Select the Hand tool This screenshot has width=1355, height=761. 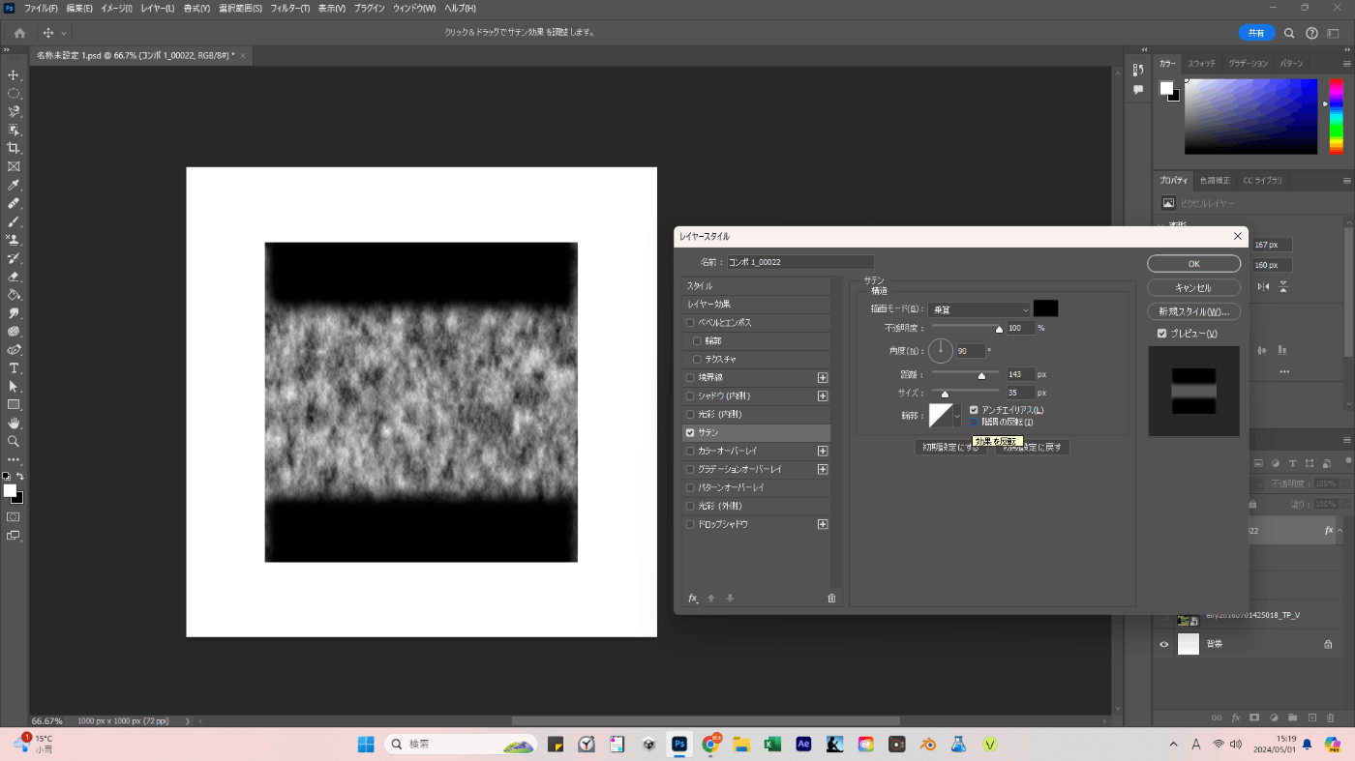point(14,423)
